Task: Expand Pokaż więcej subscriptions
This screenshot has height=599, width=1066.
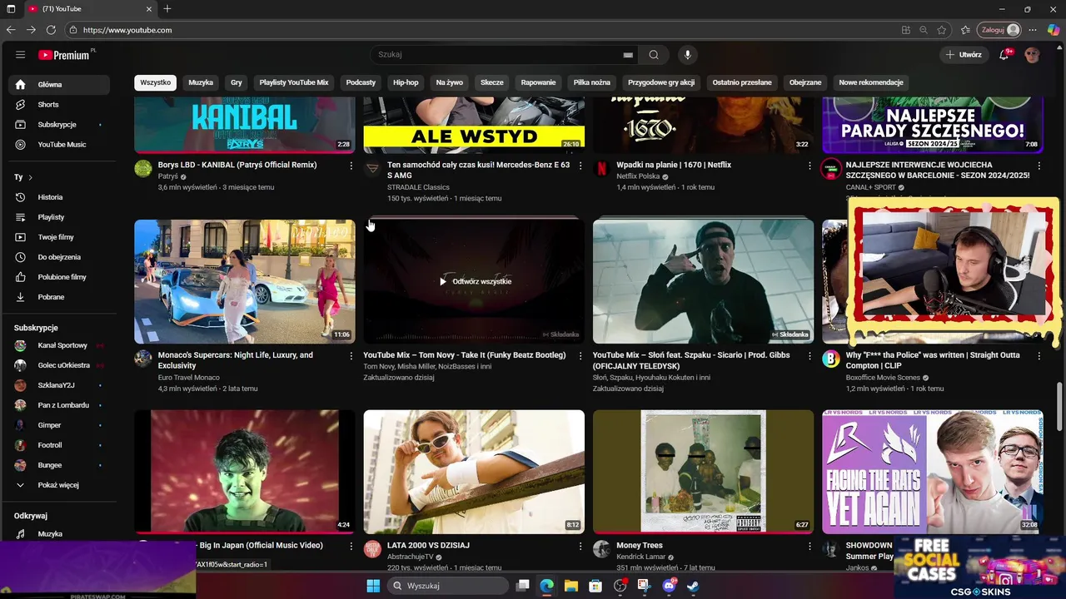Action: (x=59, y=485)
